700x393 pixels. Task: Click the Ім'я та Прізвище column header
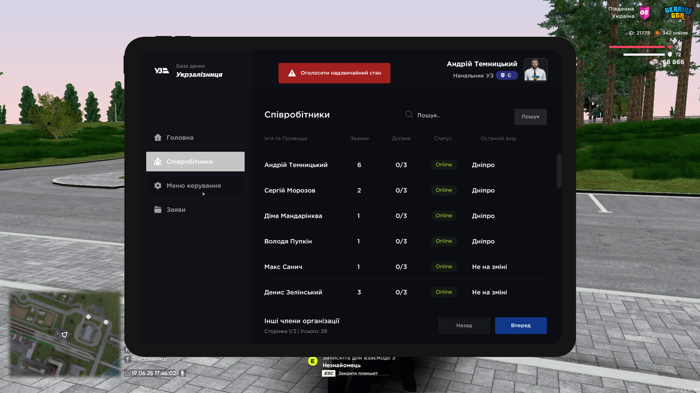(285, 139)
